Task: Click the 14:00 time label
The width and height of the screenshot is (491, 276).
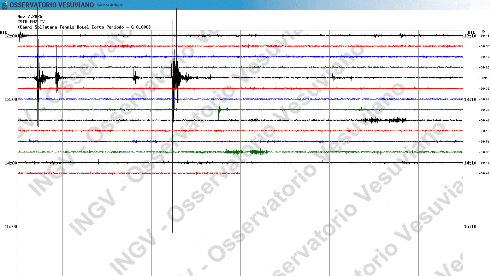Action: [x=11, y=163]
